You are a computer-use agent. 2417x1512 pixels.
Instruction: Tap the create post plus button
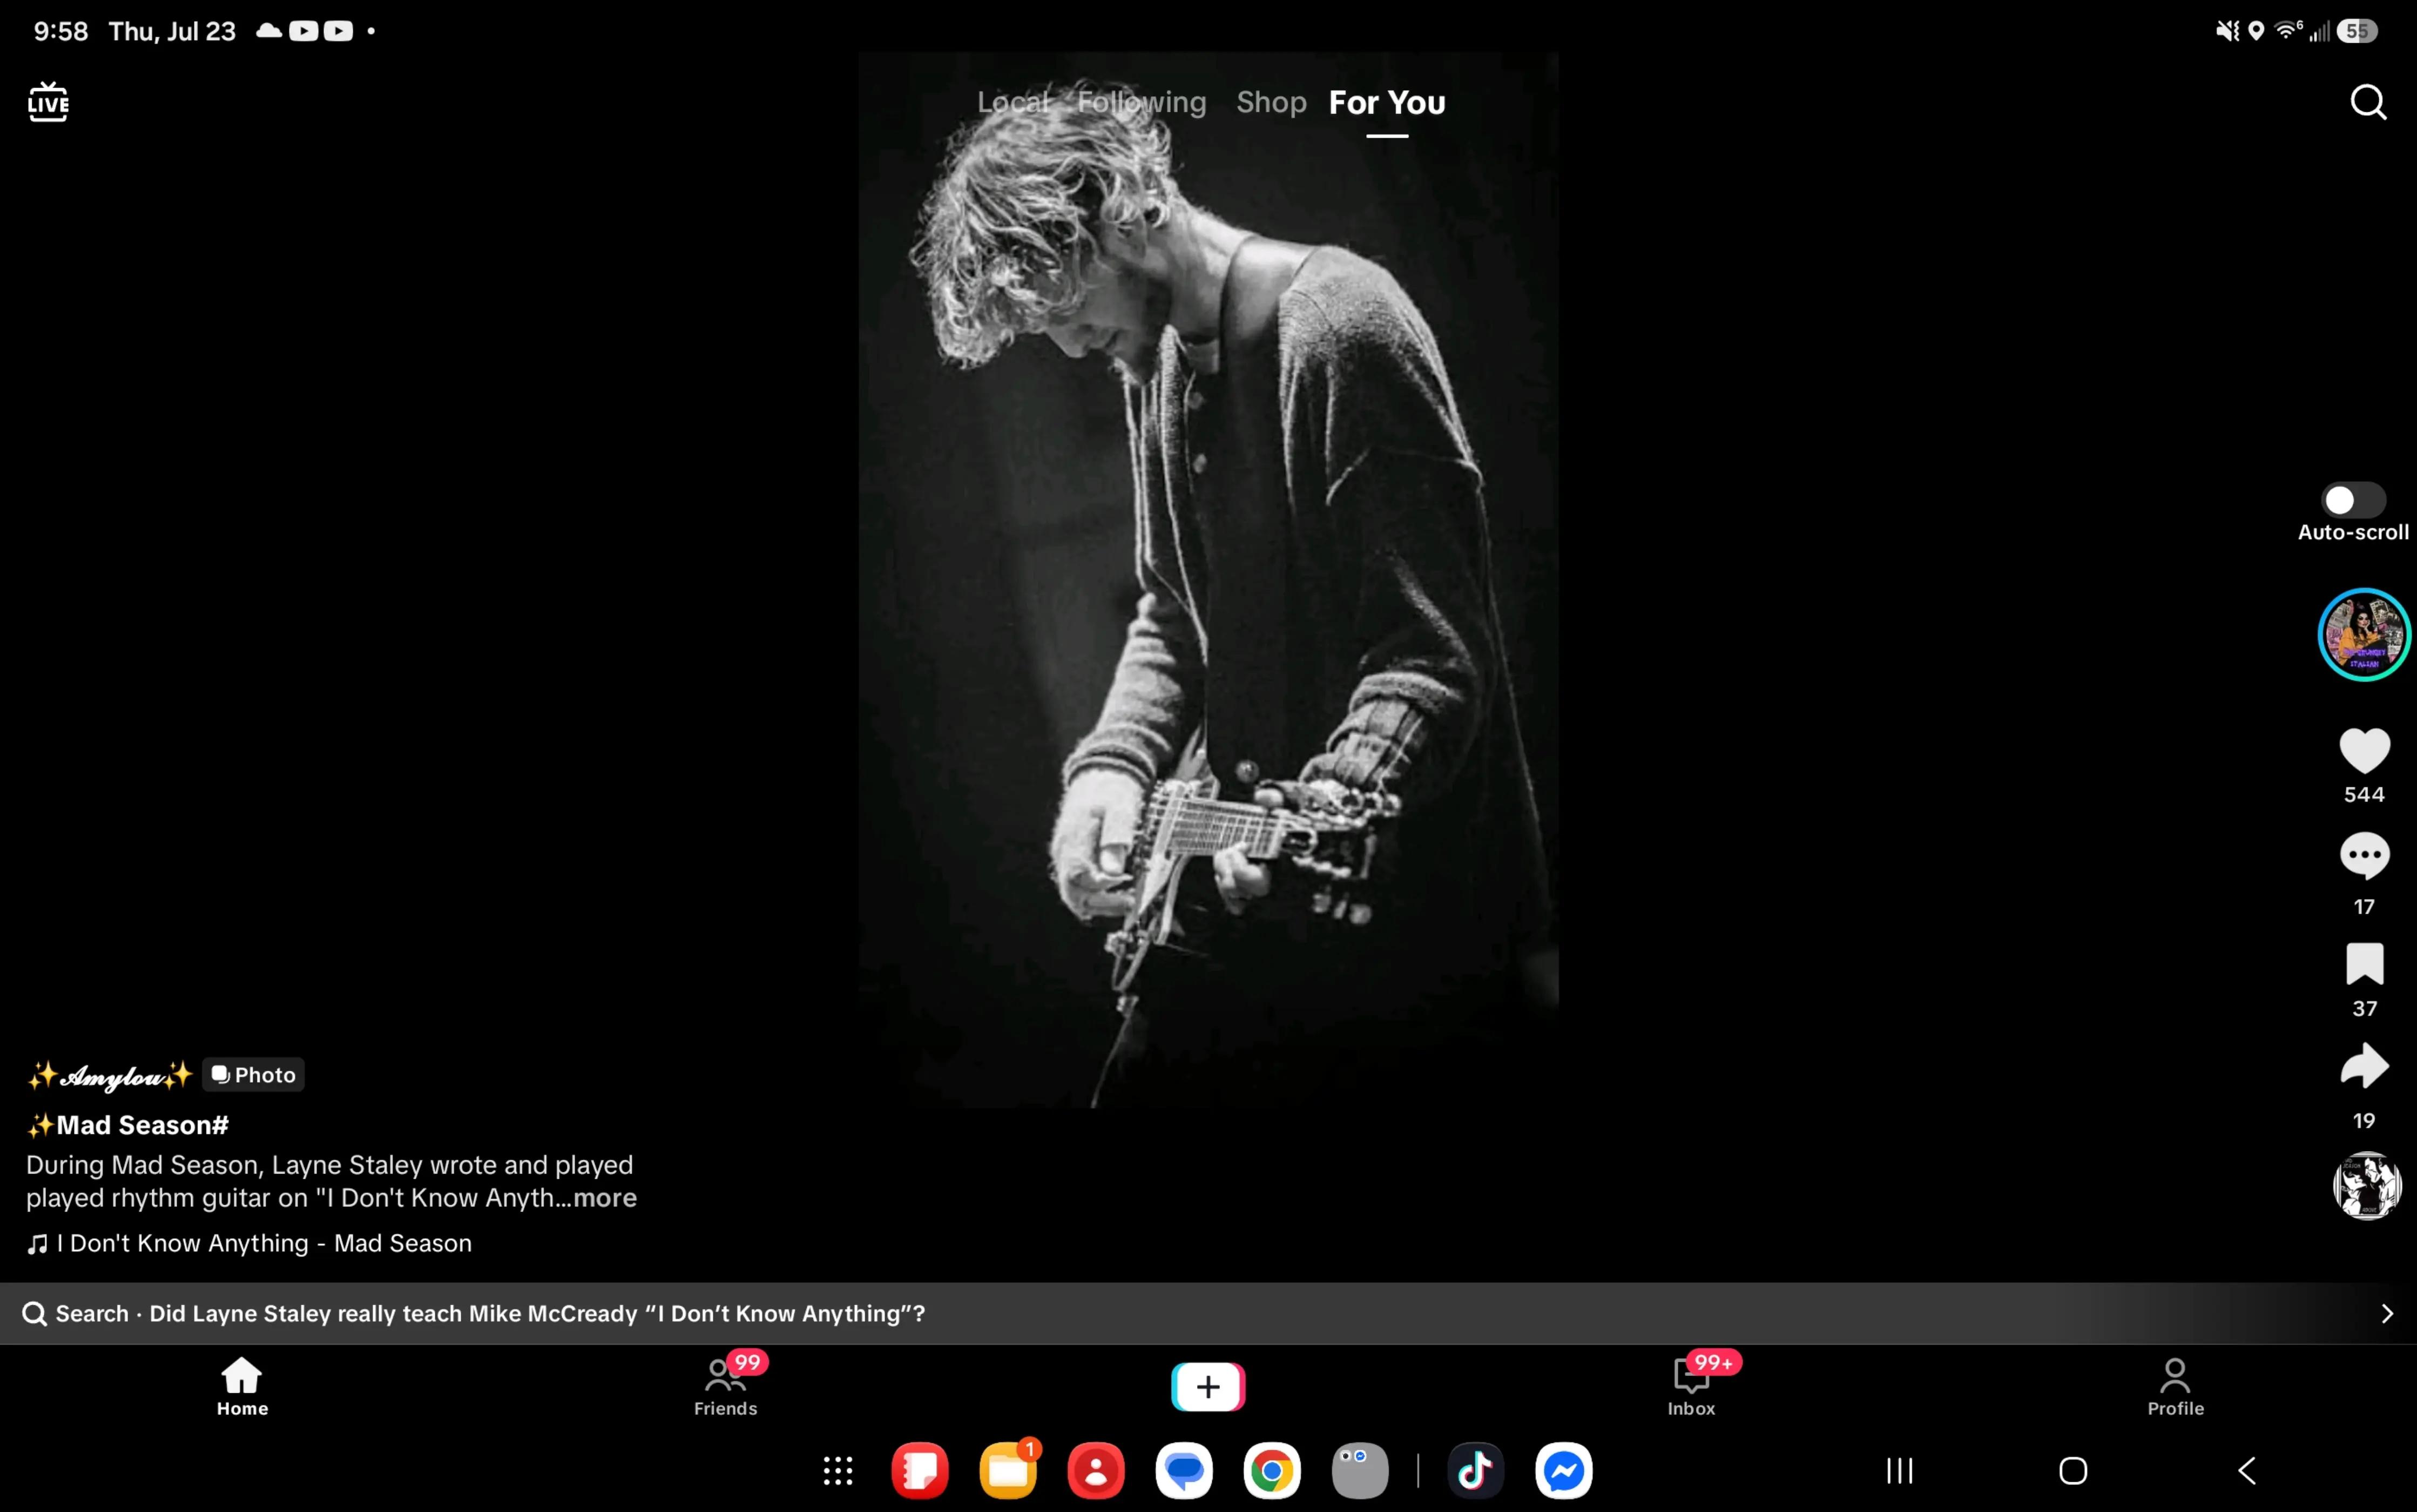[1208, 1387]
